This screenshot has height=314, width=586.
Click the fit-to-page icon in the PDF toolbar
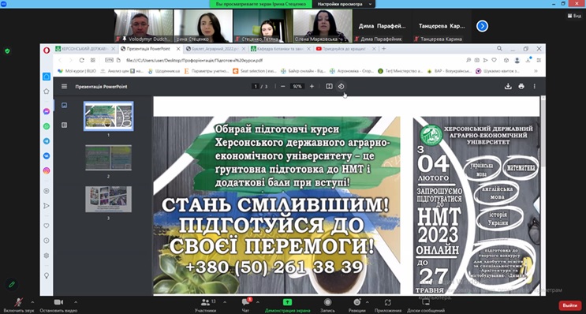click(x=329, y=86)
